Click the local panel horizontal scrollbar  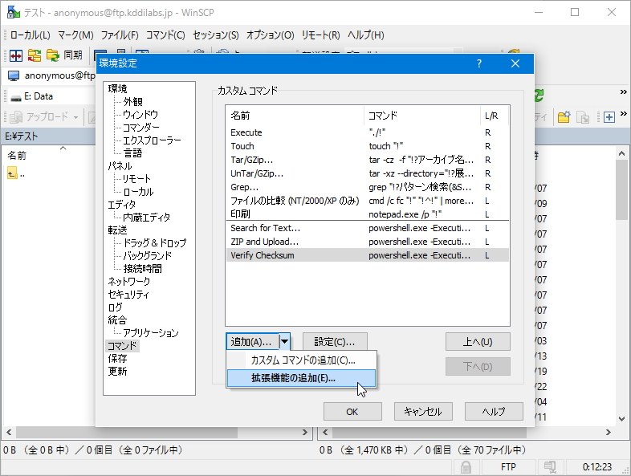(x=157, y=432)
